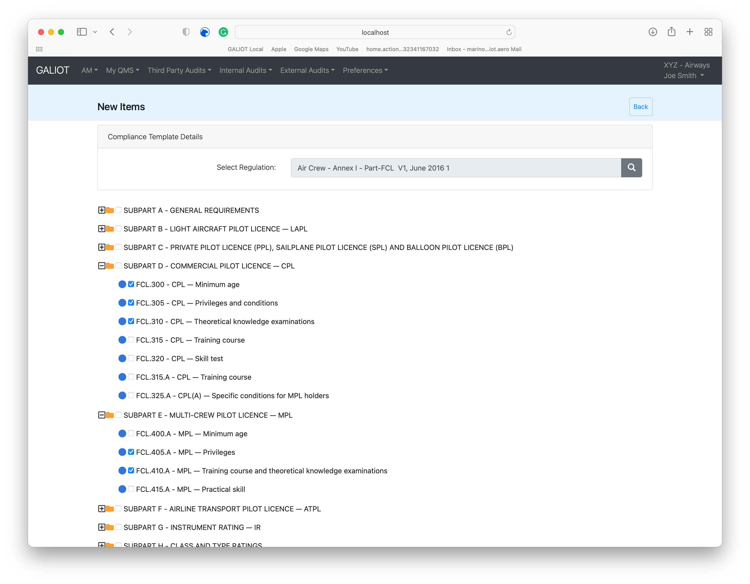Go back with Safari back arrow
The height and width of the screenshot is (584, 750).
click(112, 32)
